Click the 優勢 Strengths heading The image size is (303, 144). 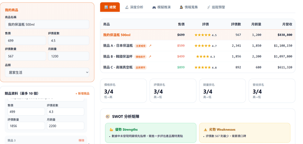point(126,129)
